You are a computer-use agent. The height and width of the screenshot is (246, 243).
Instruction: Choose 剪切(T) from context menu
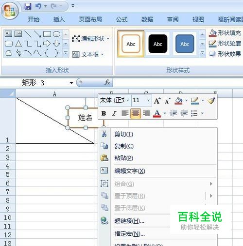[x=158, y=134]
